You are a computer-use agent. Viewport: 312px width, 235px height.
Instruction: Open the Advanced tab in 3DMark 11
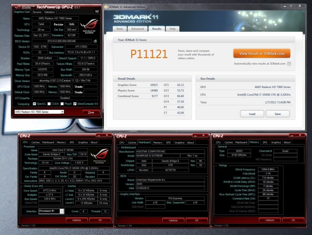click(138, 29)
